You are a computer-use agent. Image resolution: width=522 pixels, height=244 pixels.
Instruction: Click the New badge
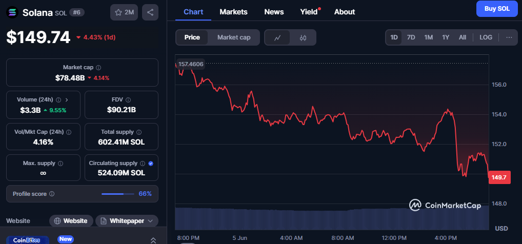pyautogui.click(x=65, y=239)
